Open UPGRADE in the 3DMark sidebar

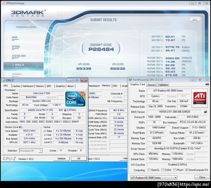(17, 74)
